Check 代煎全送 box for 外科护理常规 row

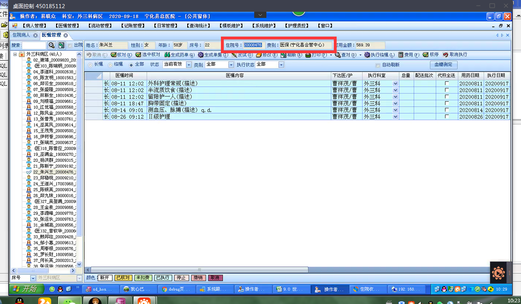447,83
